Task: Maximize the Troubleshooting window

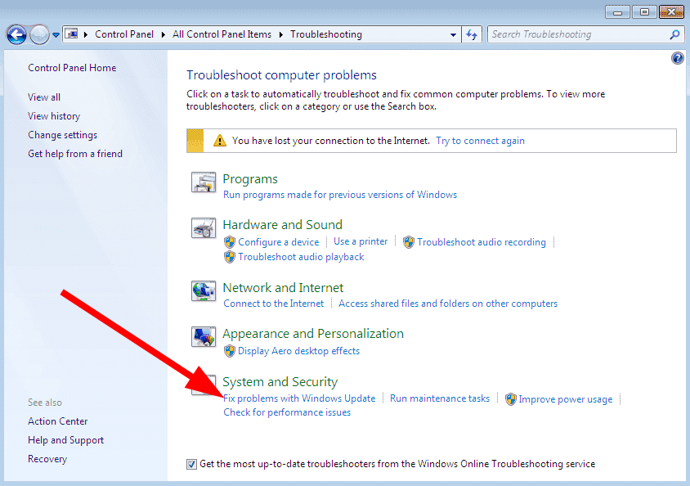Action: pos(644,12)
